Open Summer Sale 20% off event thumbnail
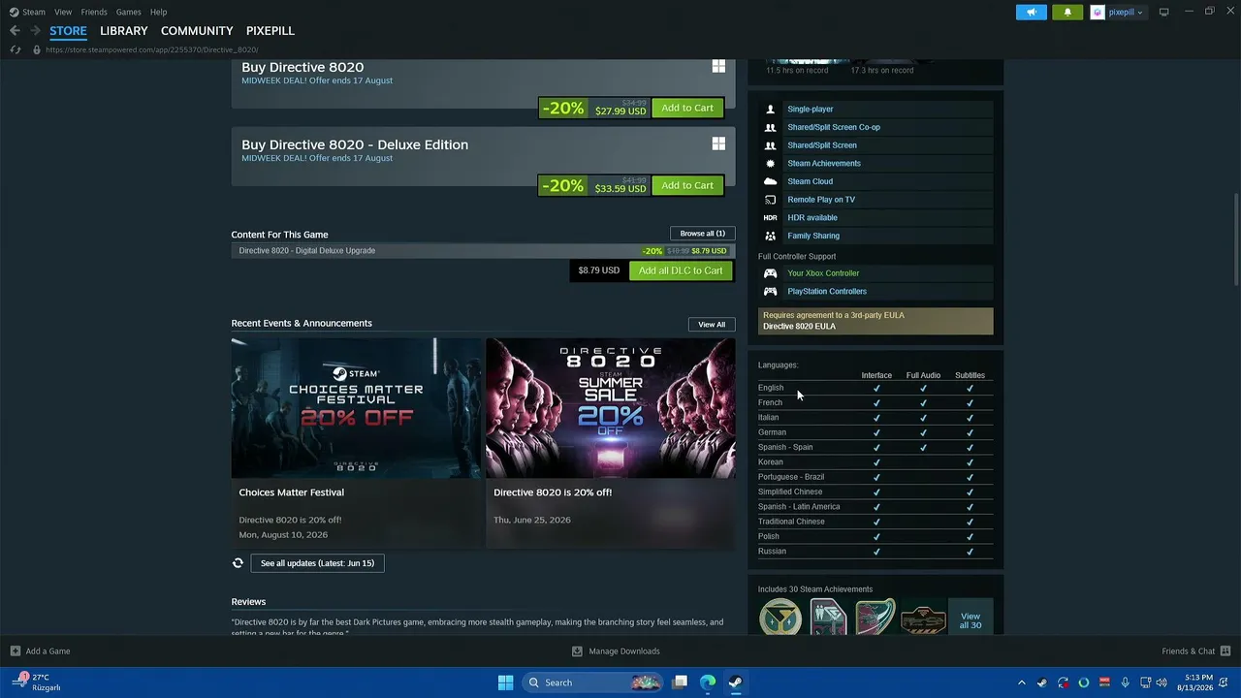The image size is (1241, 698). 610,407
